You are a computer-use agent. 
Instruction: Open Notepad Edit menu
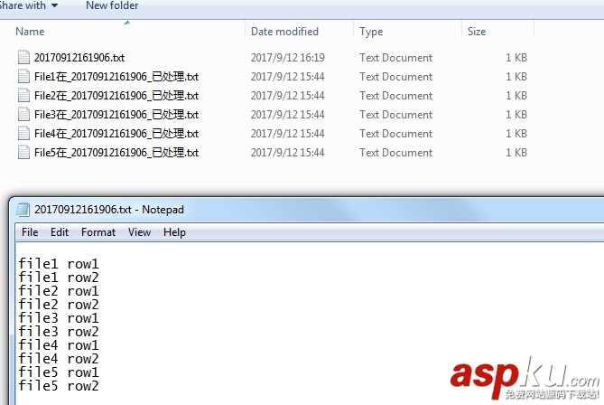pyautogui.click(x=60, y=232)
